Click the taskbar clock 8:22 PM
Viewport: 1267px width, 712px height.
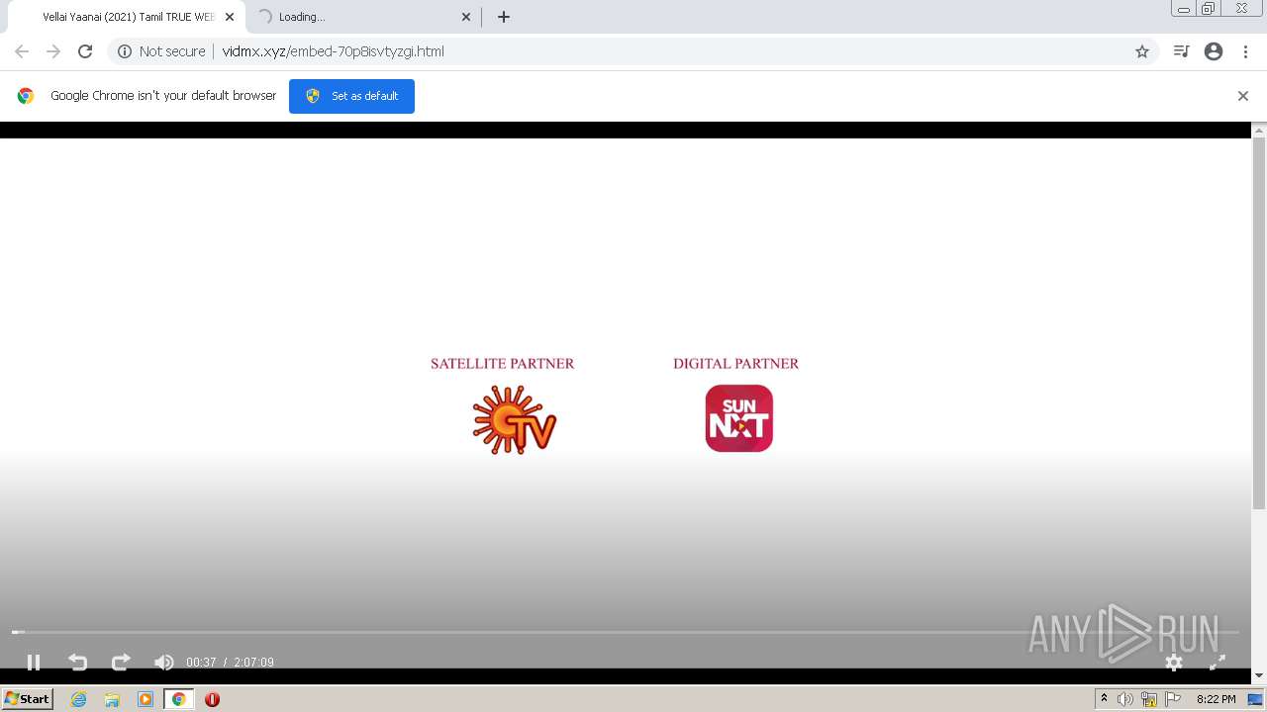[1216, 699]
